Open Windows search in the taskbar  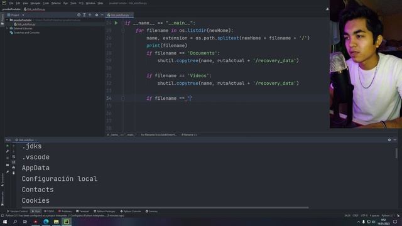pyautogui.click(x=15, y=222)
